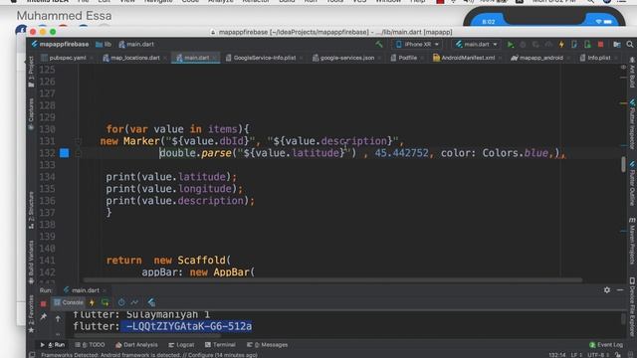
Task: Toggle the Flutter Outline right sidebar button
Action: click(632, 183)
